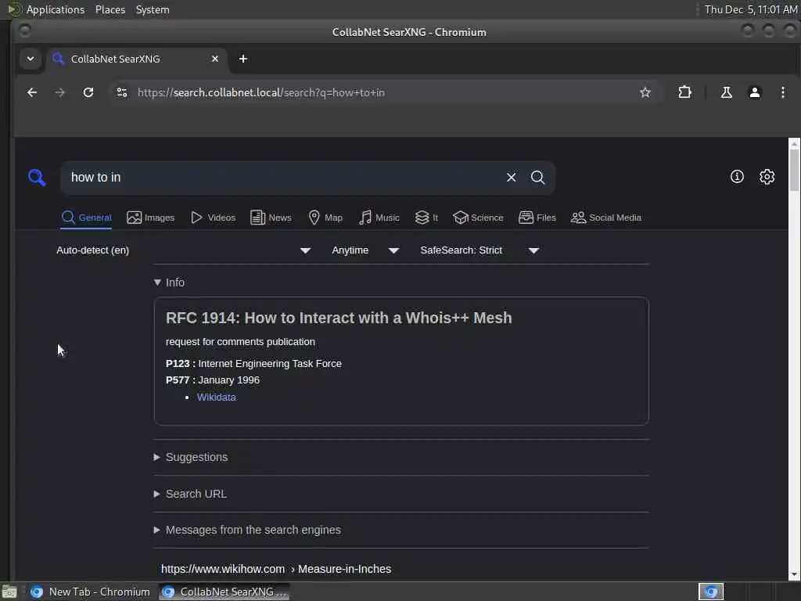Switch to the Science category
Screen dimensions: 801x601
point(478,218)
